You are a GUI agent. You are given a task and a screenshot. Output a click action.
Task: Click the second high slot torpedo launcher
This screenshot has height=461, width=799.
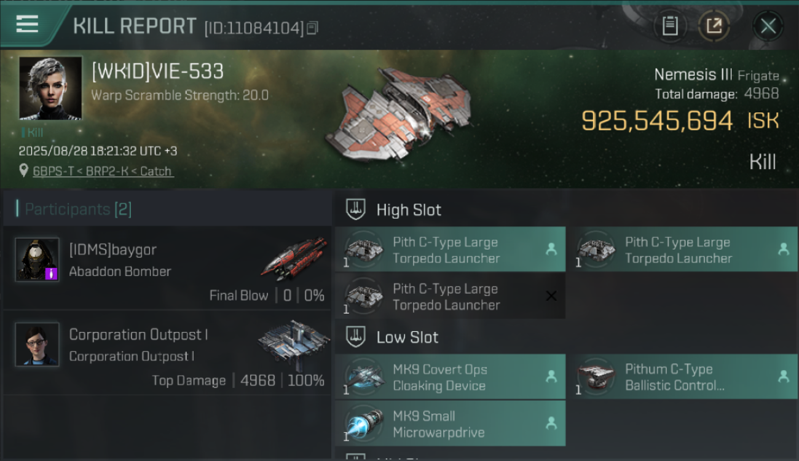coord(687,250)
